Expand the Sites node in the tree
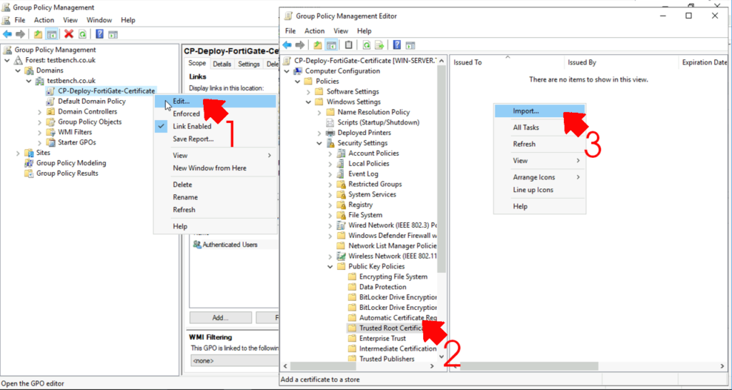 (19, 153)
